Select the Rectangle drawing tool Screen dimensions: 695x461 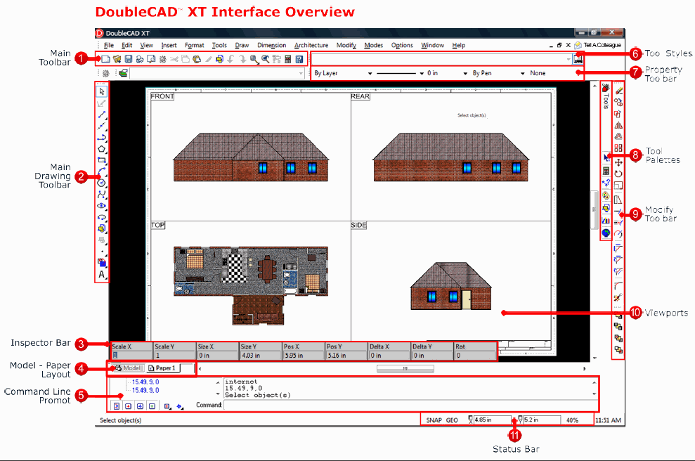[102, 160]
